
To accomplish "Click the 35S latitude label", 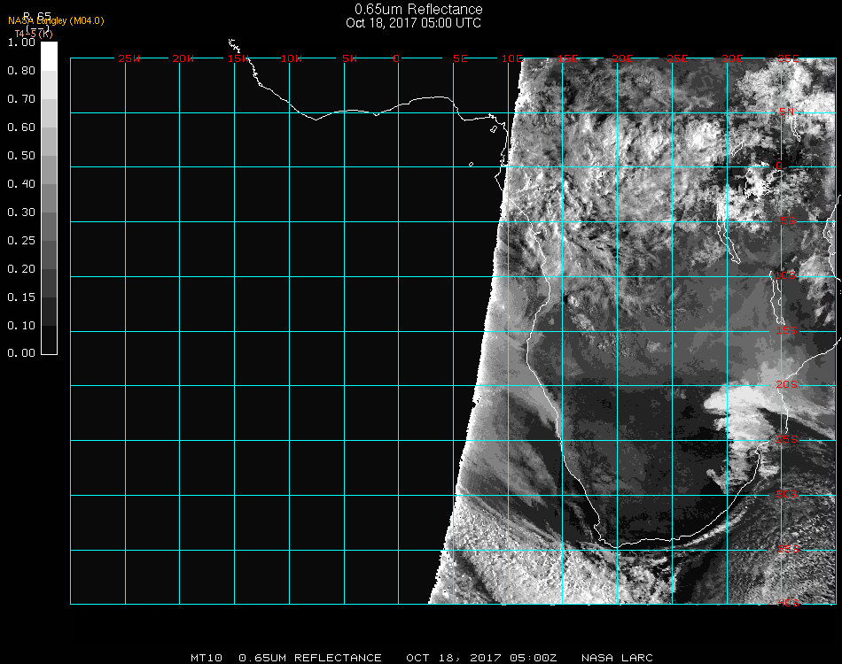I will 788,549.
